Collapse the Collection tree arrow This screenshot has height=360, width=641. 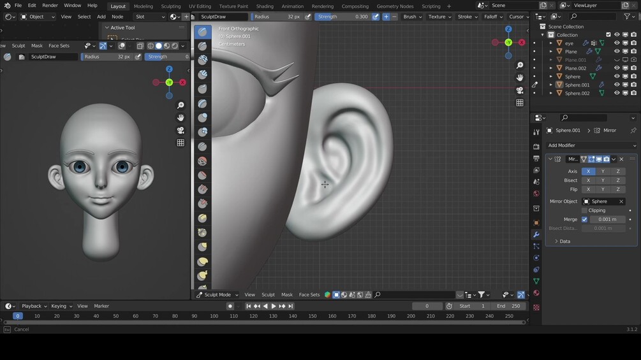tap(543, 34)
